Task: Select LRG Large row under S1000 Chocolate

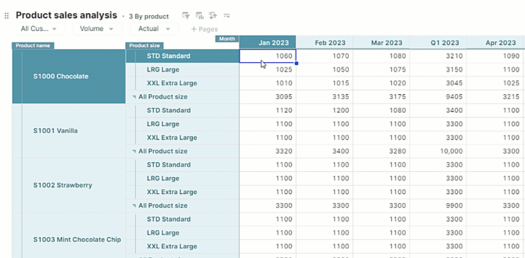Action: point(183,69)
